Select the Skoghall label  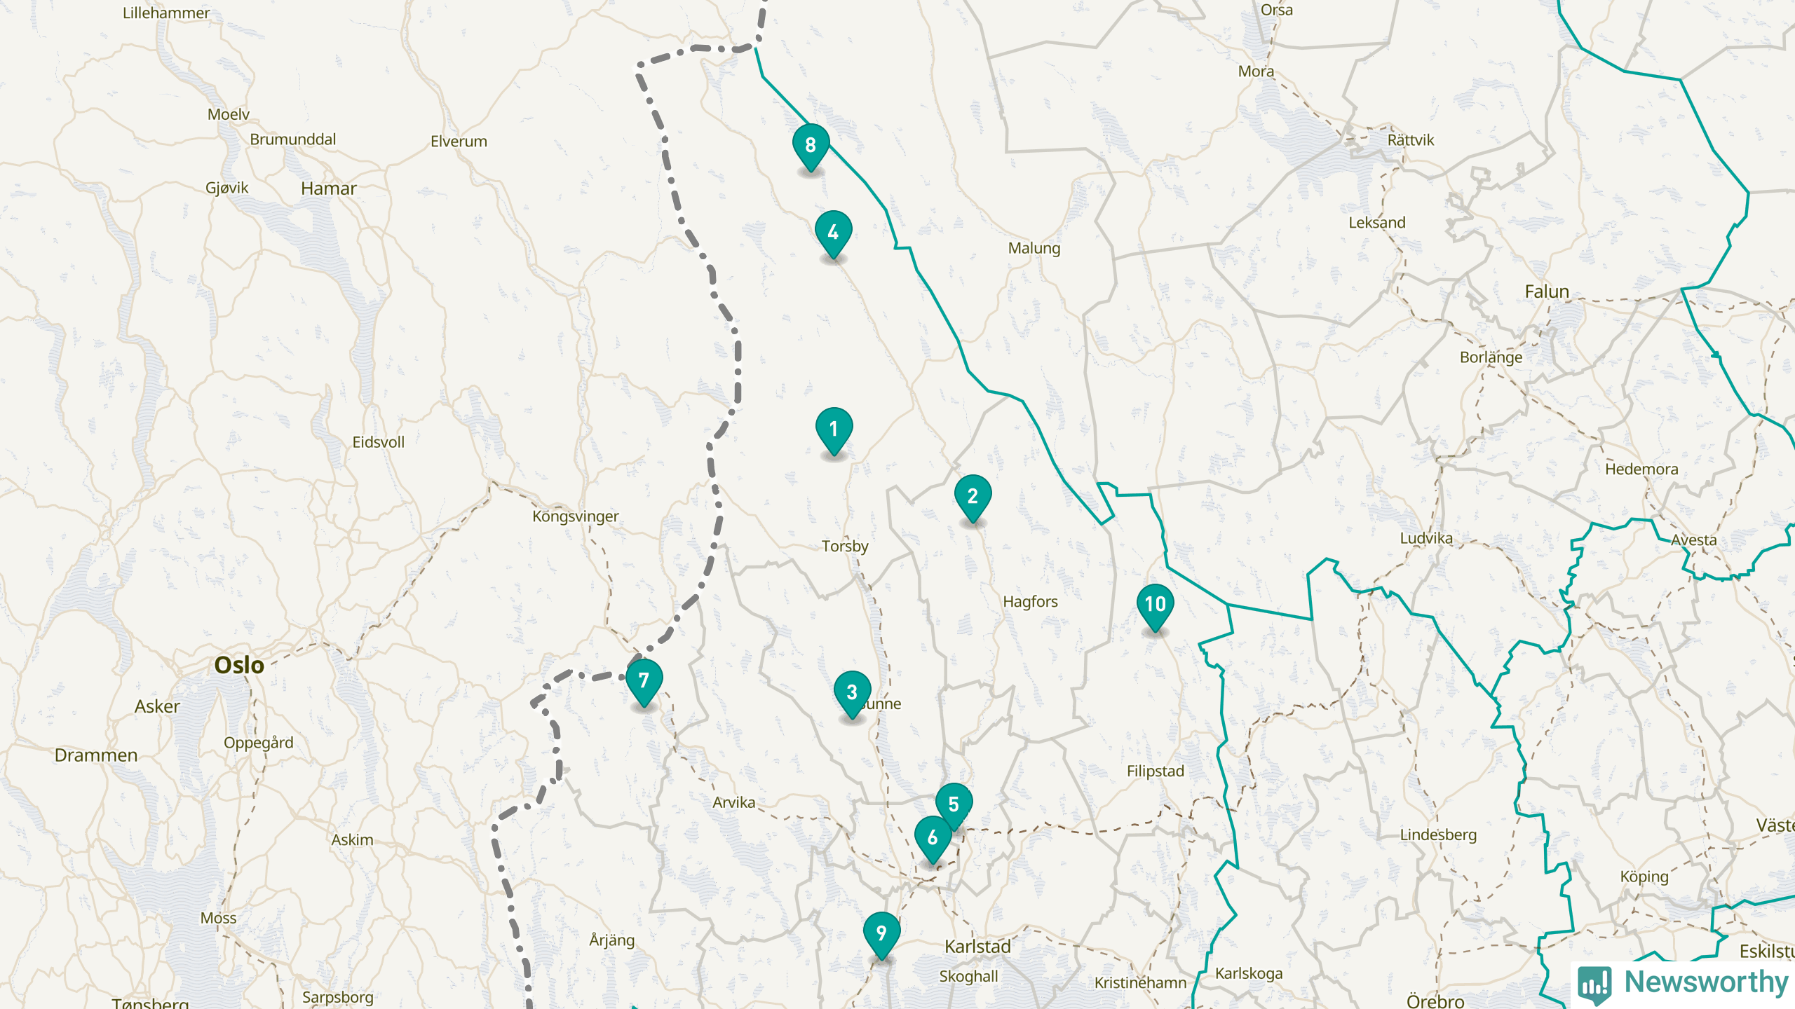point(968,977)
